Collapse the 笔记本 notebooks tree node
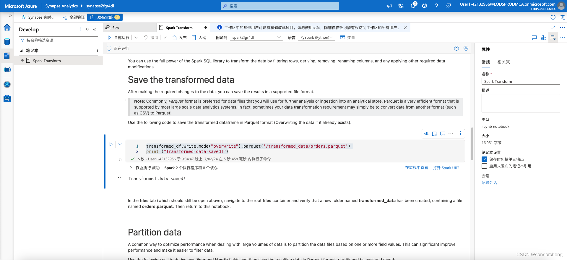 pyautogui.click(x=22, y=51)
